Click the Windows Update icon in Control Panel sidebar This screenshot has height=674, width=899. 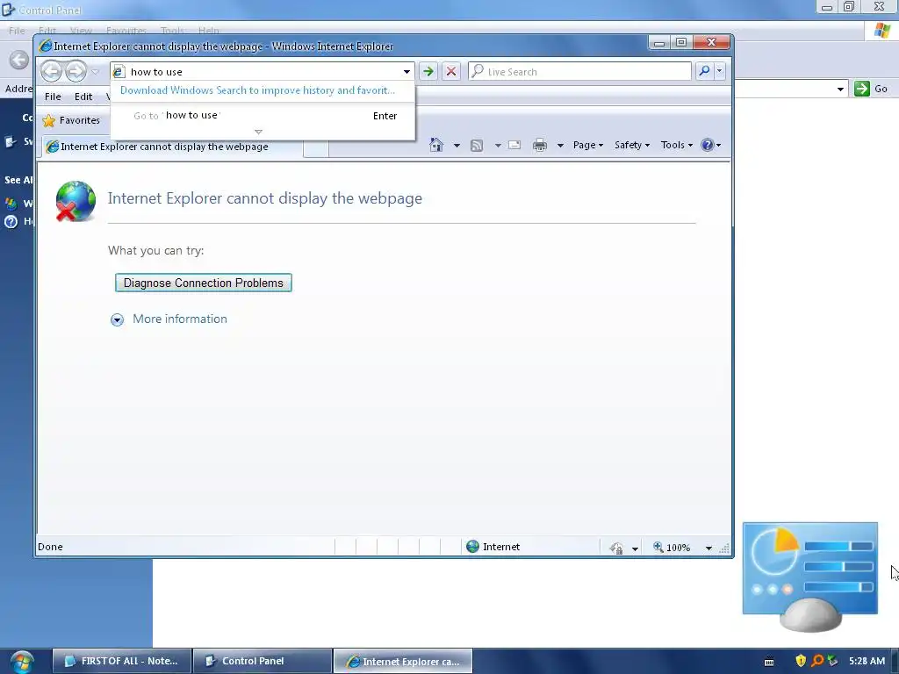click(x=11, y=204)
